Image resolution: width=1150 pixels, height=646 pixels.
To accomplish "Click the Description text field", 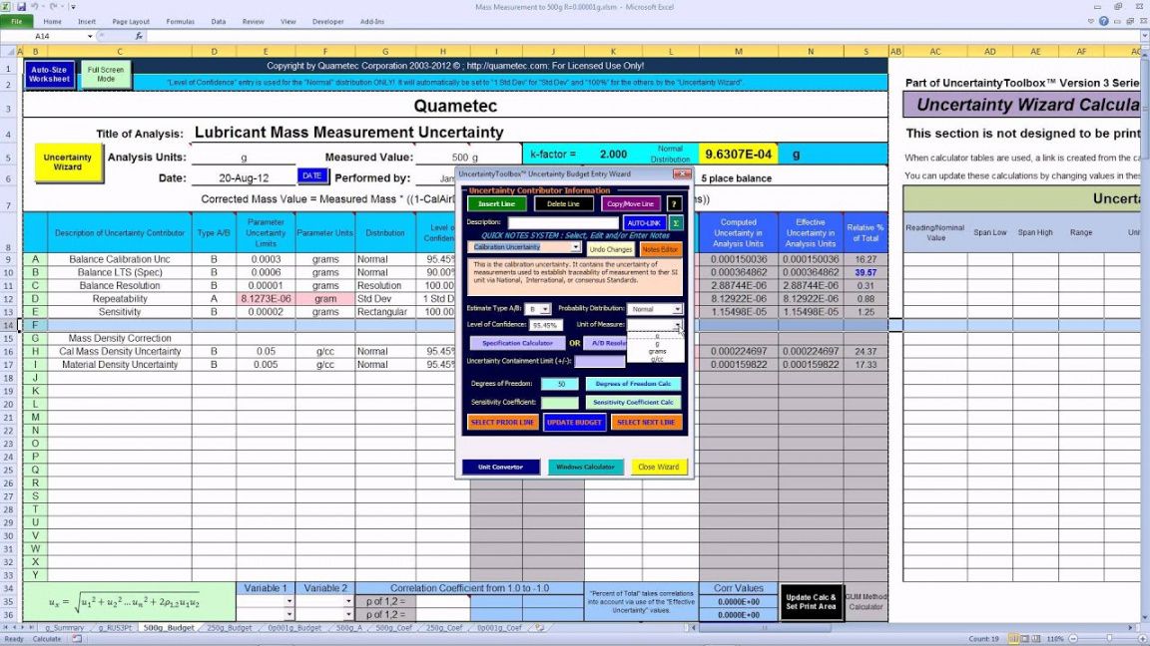I will pos(562,223).
